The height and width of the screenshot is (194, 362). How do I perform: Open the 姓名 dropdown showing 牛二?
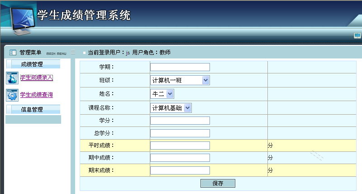(162, 94)
